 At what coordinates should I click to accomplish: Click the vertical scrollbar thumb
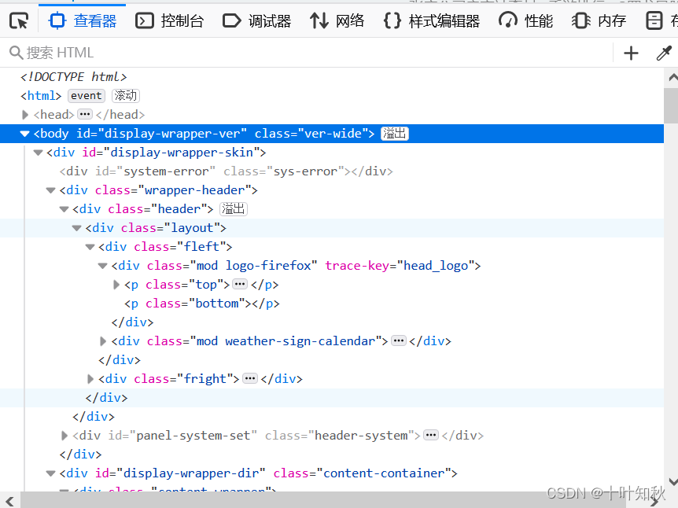tap(671, 105)
